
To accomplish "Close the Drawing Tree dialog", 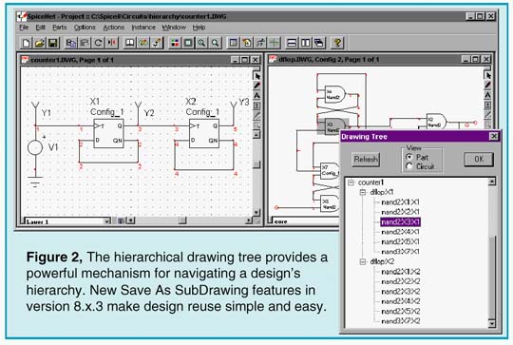I will tap(493, 136).
